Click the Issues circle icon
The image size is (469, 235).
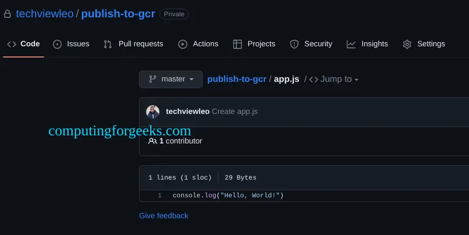(57, 44)
